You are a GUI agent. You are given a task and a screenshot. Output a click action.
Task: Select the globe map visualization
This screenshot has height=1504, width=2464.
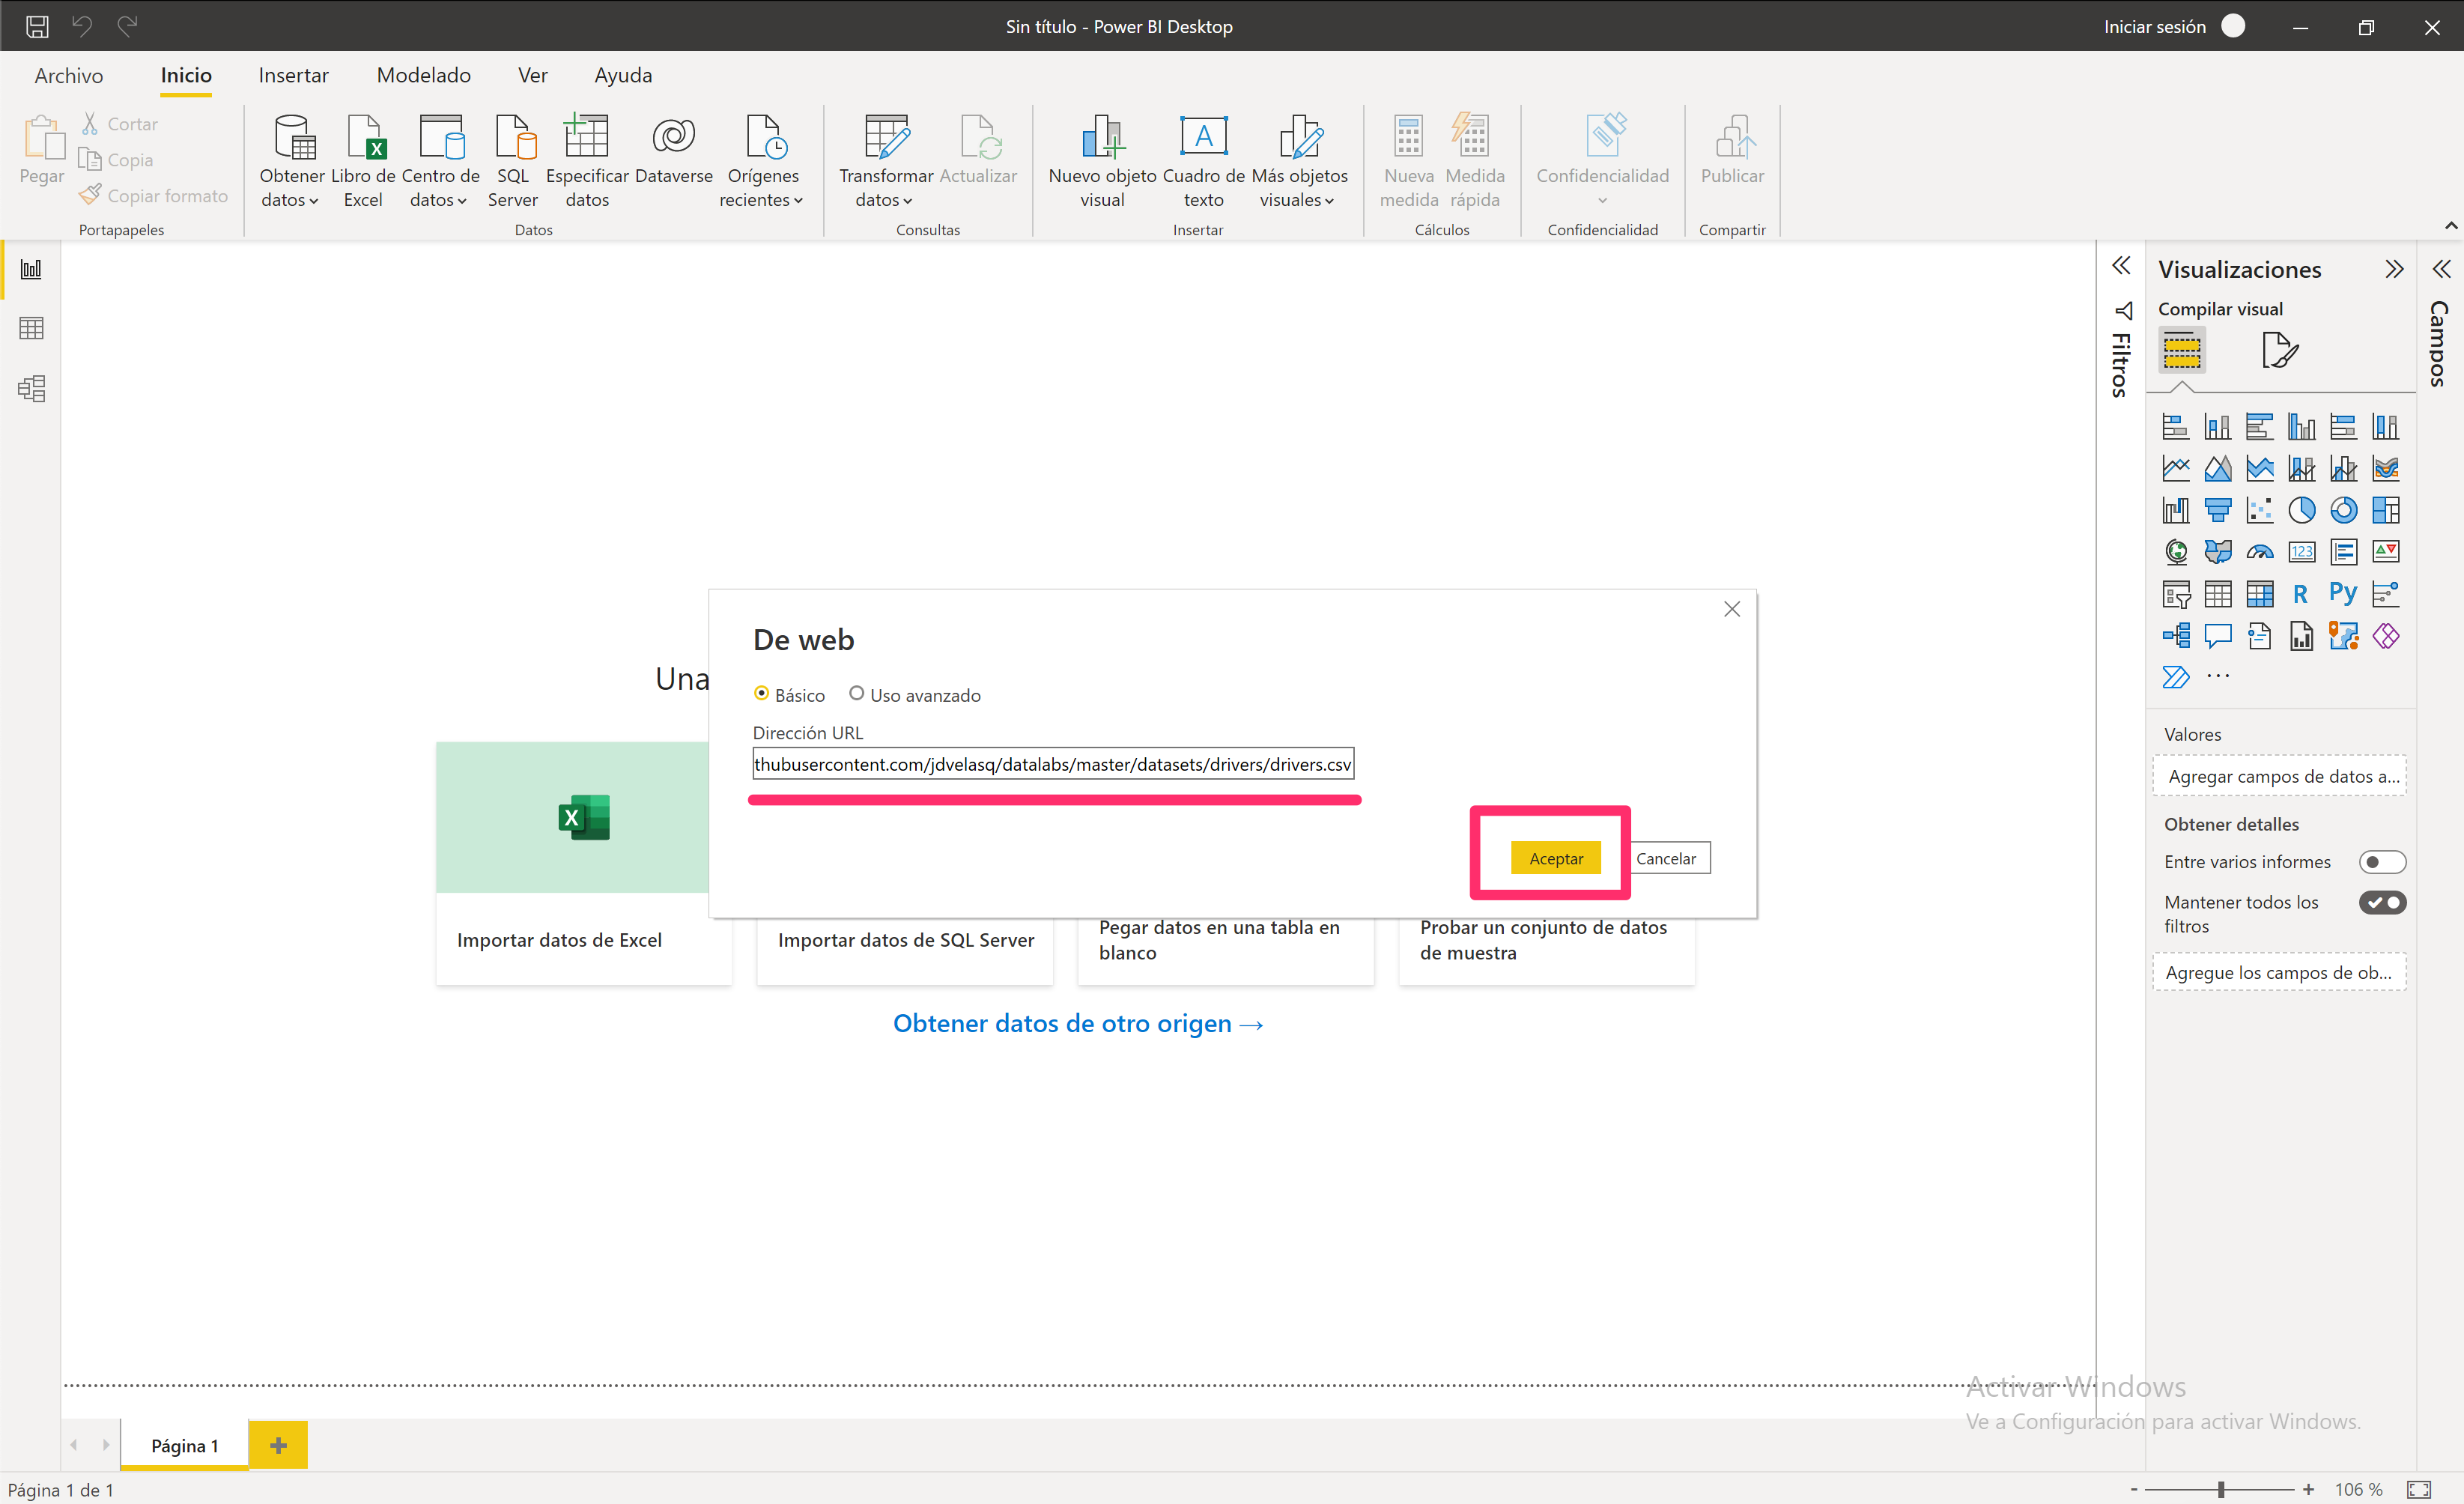pyautogui.click(x=2175, y=552)
